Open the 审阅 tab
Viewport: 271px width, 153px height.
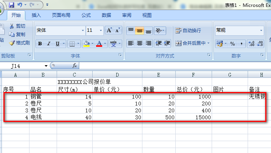127,15
